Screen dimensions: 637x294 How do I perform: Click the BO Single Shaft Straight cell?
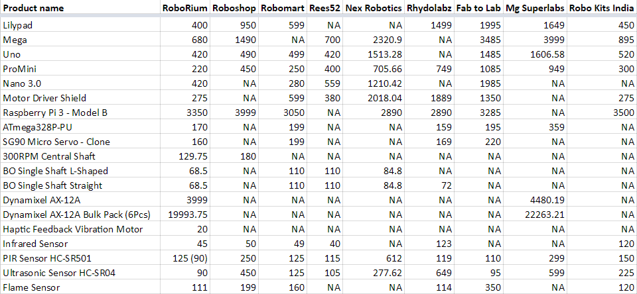coord(80,185)
